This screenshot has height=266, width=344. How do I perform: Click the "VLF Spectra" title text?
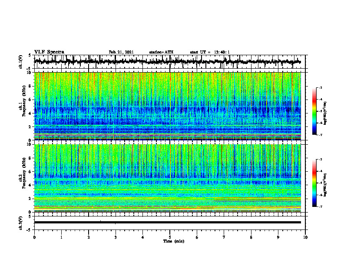(x=49, y=52)
